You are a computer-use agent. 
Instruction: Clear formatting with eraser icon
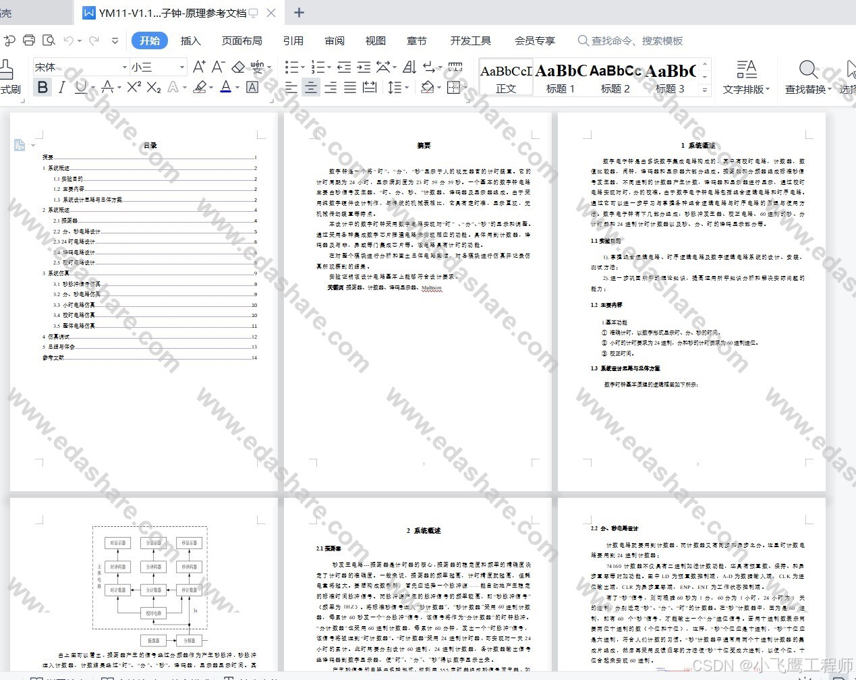(238, 67)
